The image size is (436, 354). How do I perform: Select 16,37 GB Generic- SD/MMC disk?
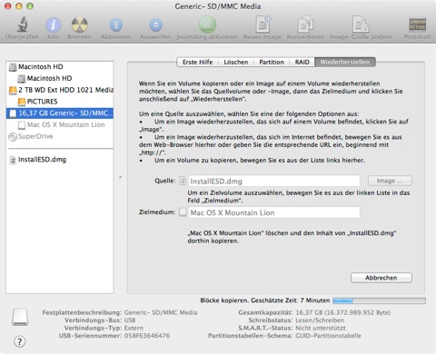coord(60,113)
